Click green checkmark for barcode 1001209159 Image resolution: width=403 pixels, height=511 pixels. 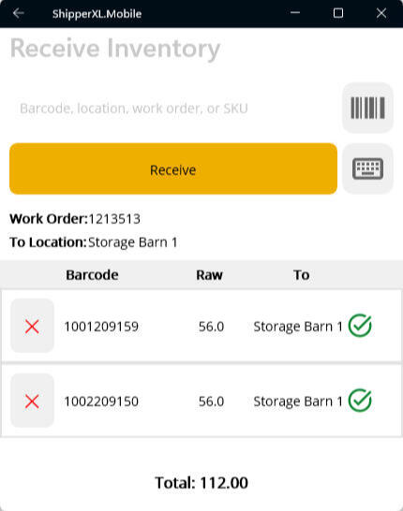click(x=360, y=326)
